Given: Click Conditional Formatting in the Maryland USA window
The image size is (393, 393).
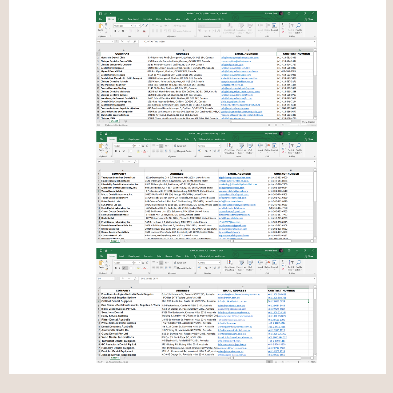Looking at the screenshot, I should pos(229,148).
